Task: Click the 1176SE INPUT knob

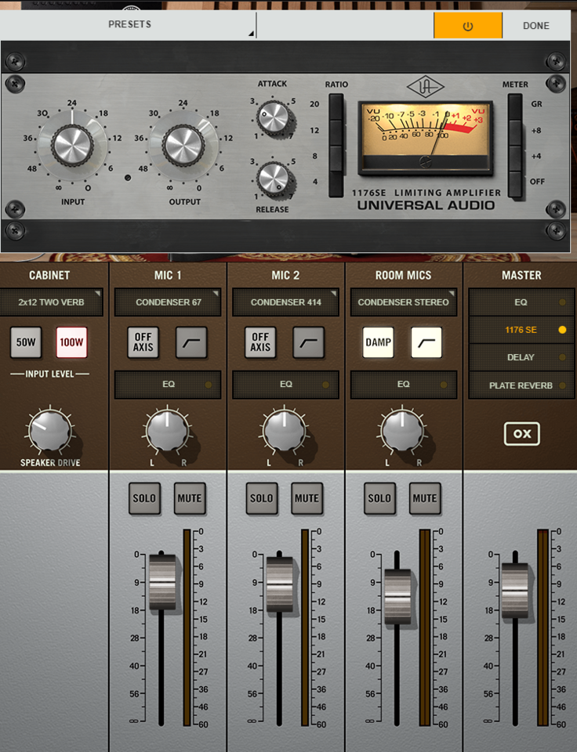Action: [x=72, y=145]
